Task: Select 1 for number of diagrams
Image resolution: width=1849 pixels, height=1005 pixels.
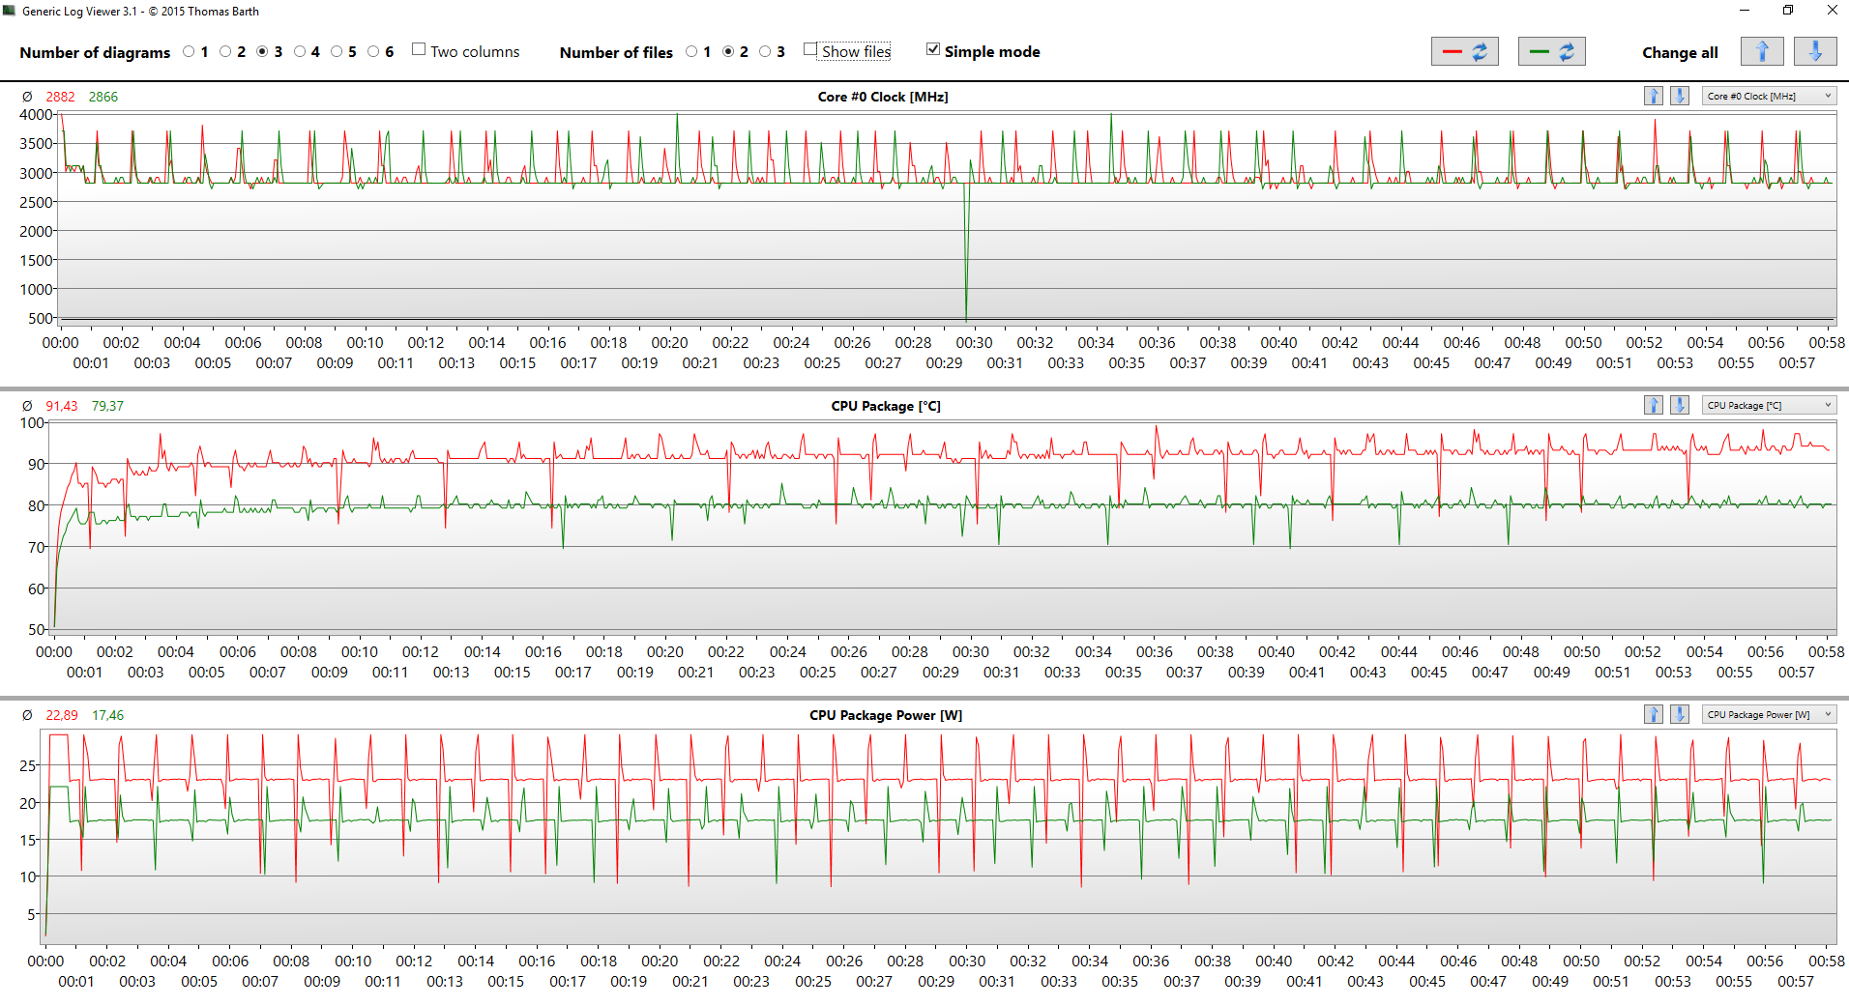Action: pos(189,52)
